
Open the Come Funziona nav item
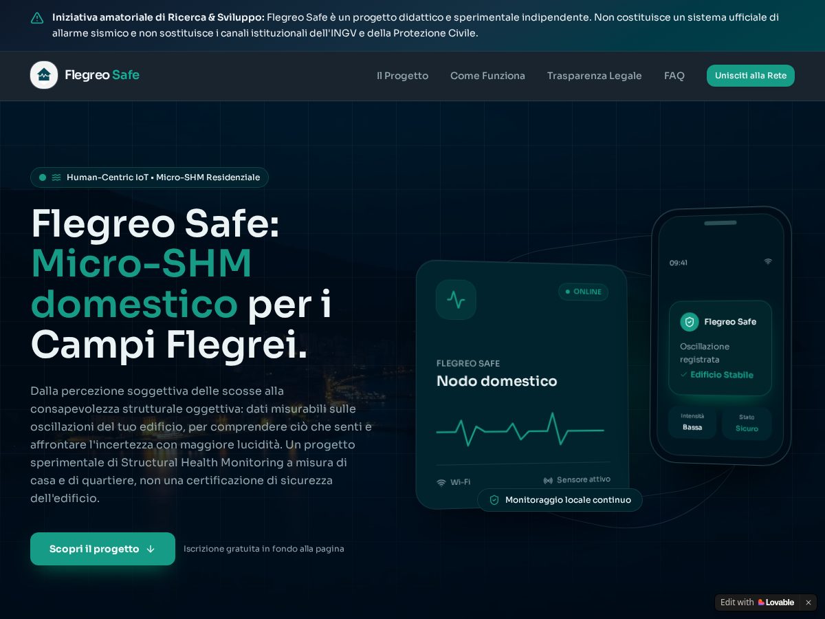click(x=487, y=76)
